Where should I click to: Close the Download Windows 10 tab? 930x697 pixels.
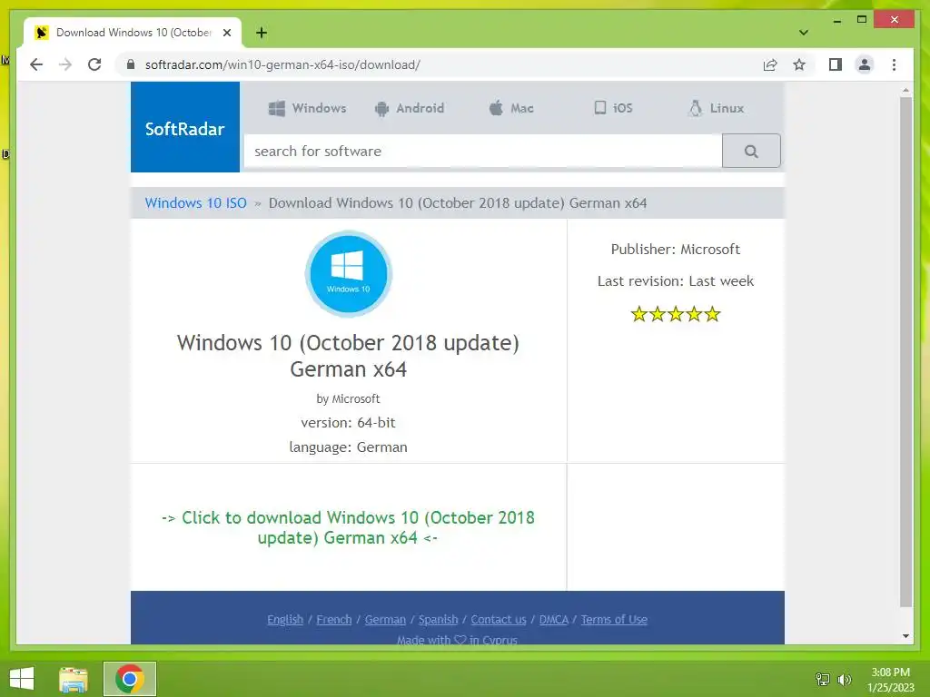coord(226,33)
